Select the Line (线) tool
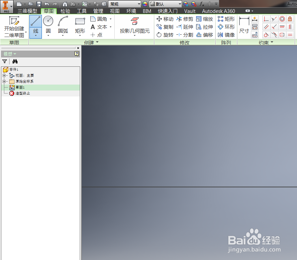This screenshot has width=297, height=260. click(x=36, y=26)
